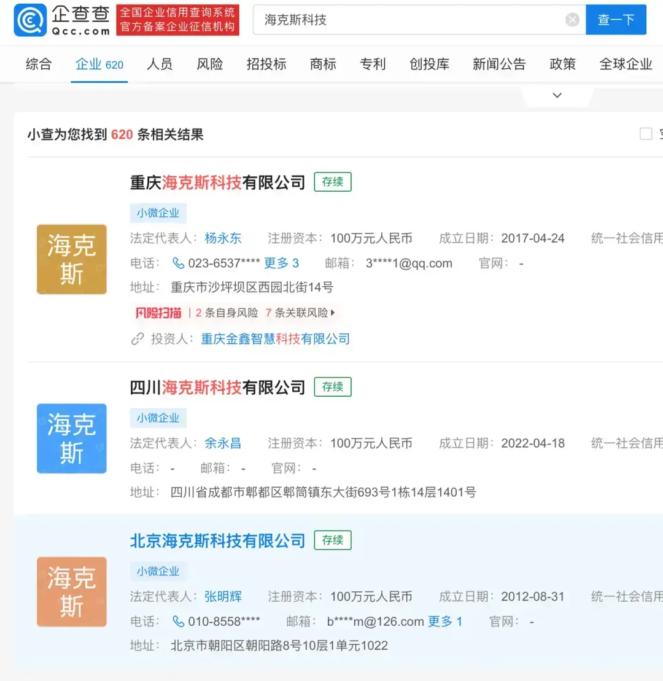
Task: Select the 存续 status badge of 四川海克斯科技
Action: 332,387
